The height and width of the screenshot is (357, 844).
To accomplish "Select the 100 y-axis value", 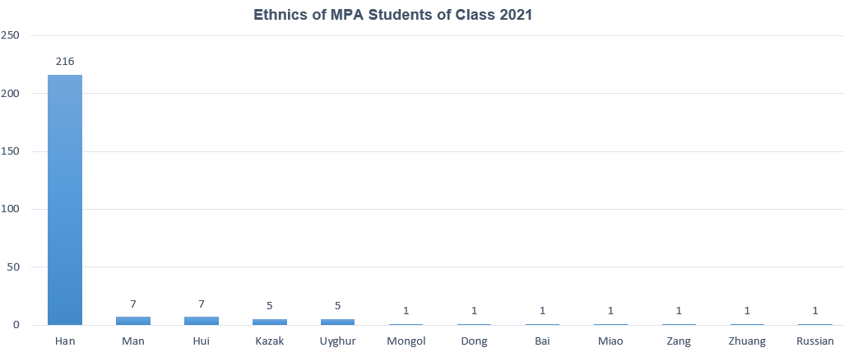I will [11, 209].
